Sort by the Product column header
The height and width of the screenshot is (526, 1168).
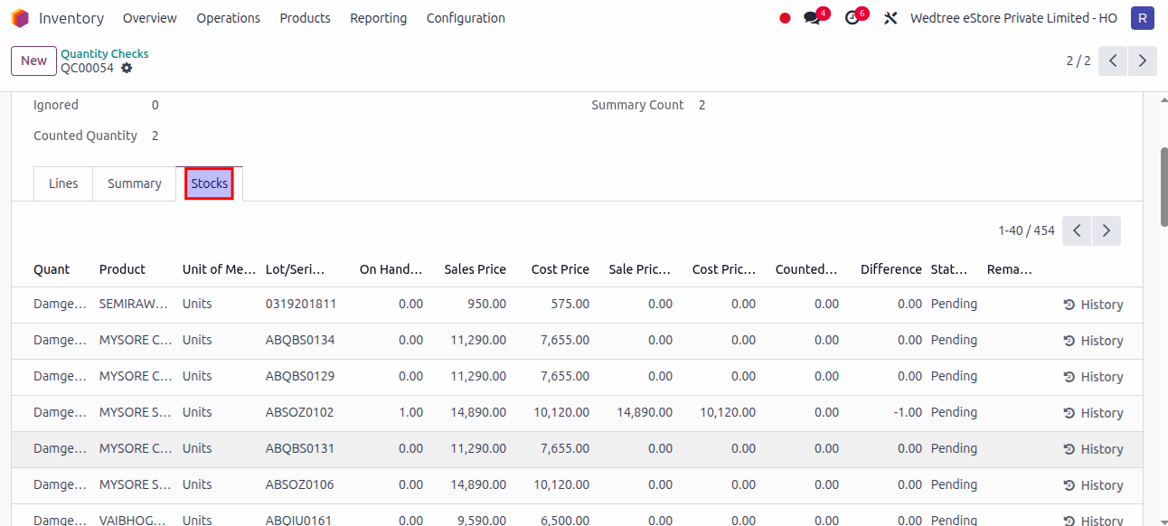pos(122,268)
